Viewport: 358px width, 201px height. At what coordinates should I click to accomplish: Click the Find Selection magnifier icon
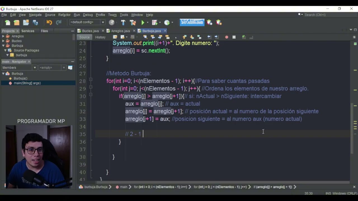(145, 37)
